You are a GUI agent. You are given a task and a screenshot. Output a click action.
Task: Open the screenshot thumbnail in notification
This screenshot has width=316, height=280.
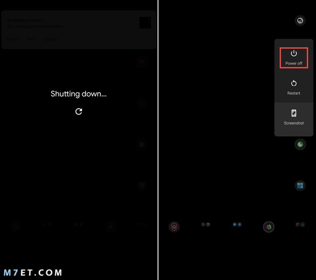point(145,23)
